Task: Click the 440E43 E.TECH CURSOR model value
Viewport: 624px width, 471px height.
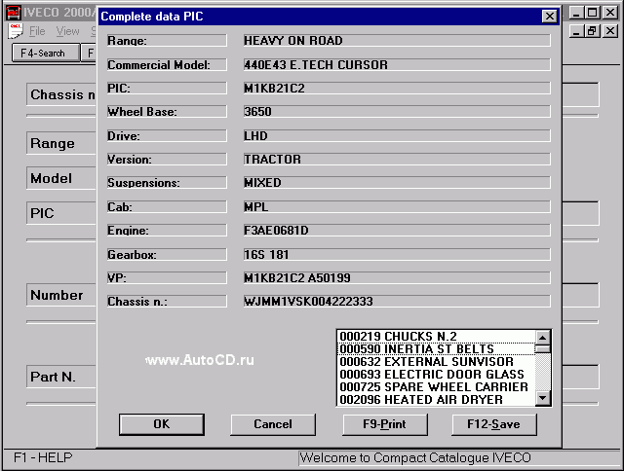Action: pos(397,65)
